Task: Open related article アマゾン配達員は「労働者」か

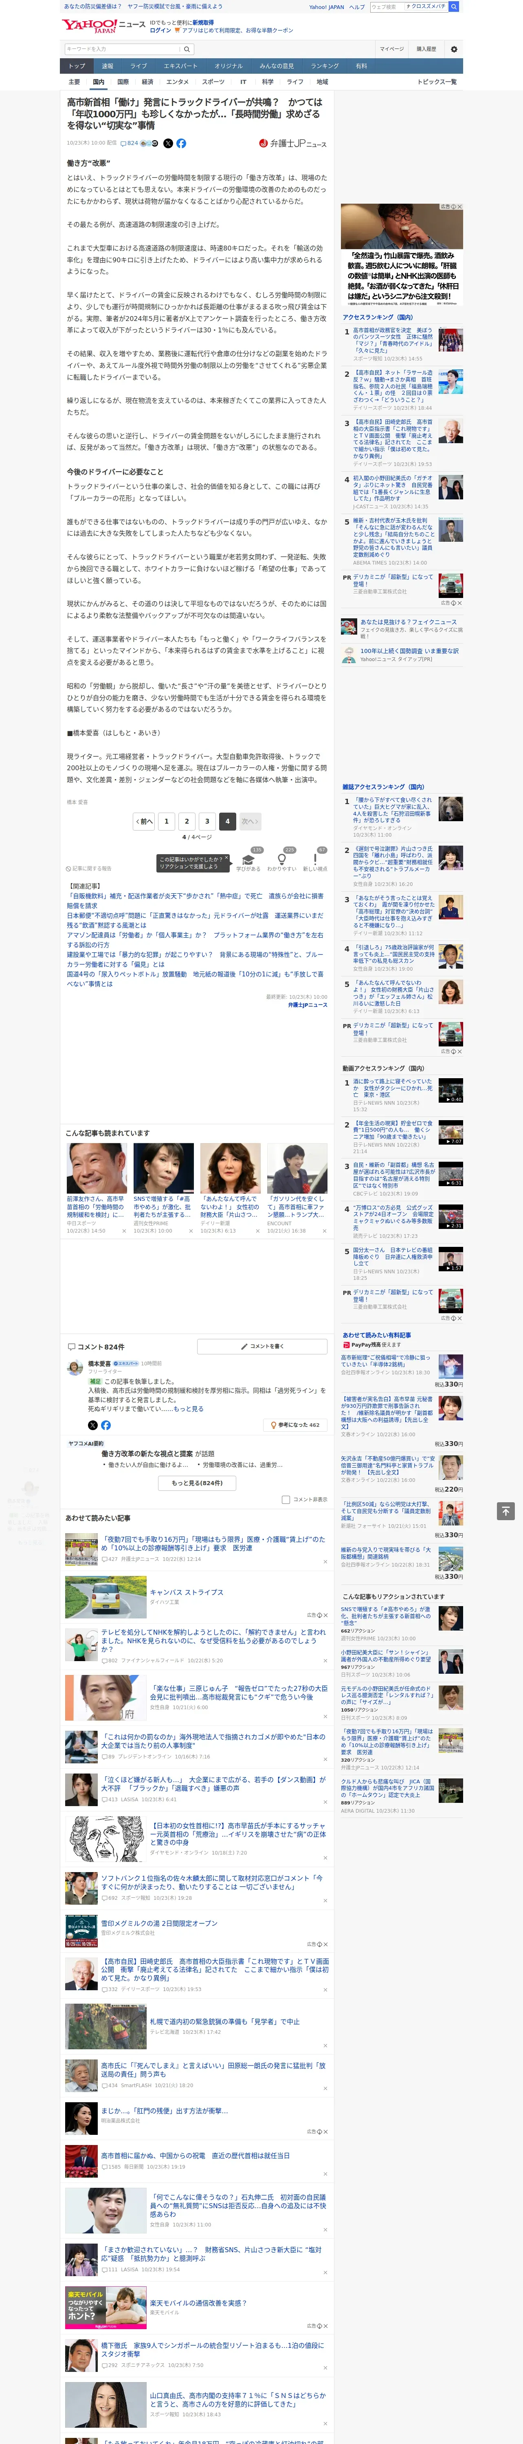Action: coord(195,939)
